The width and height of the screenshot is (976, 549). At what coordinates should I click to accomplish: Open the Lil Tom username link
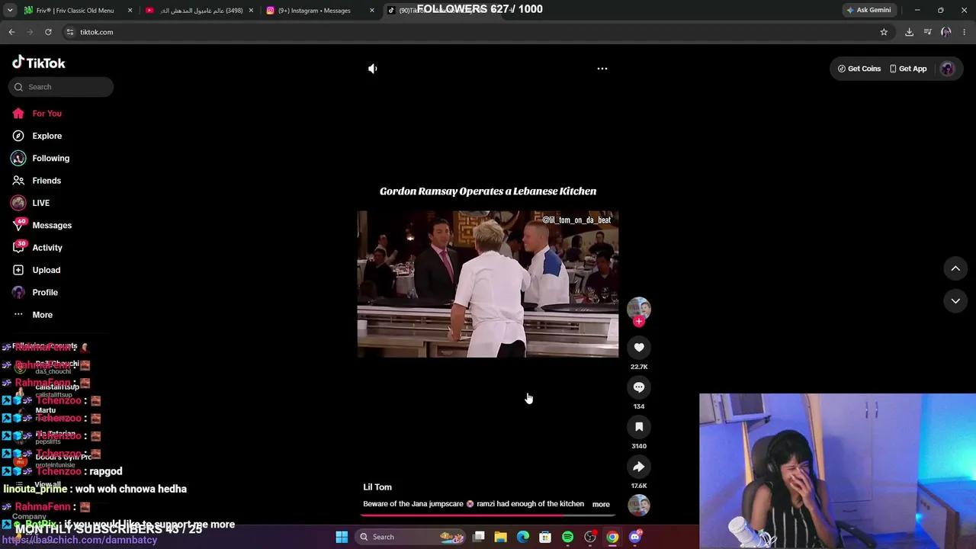[377, 487]
